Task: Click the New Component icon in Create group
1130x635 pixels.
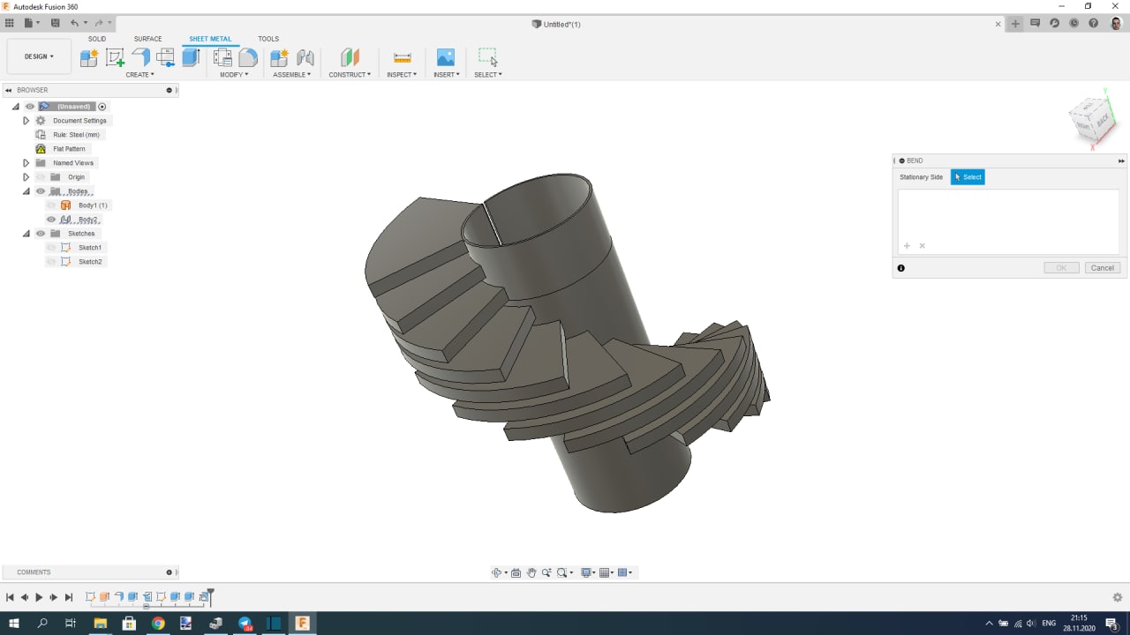Action: 89,57
